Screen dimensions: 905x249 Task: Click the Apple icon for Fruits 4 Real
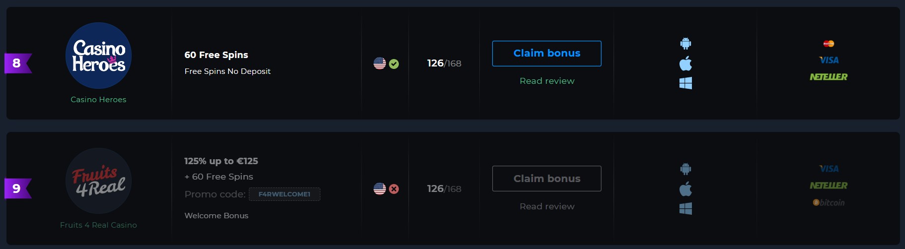685,189
